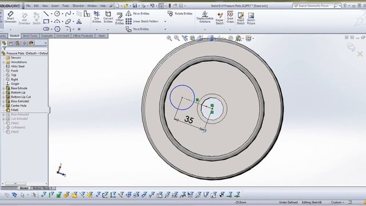366x206 pixels.
Task: Open the PropertyManager tab icon
Action: pos(11,43)
